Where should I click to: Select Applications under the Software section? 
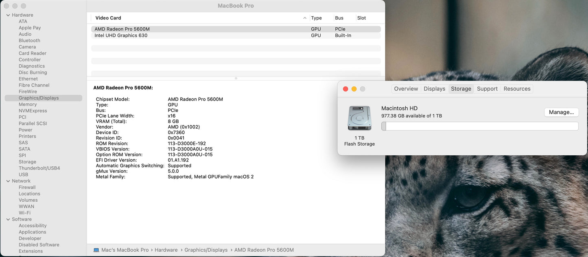click(32, 232)
